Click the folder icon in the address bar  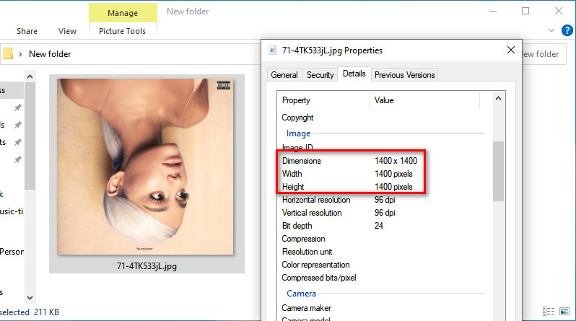pyautogui.click(x=8, y=54)
